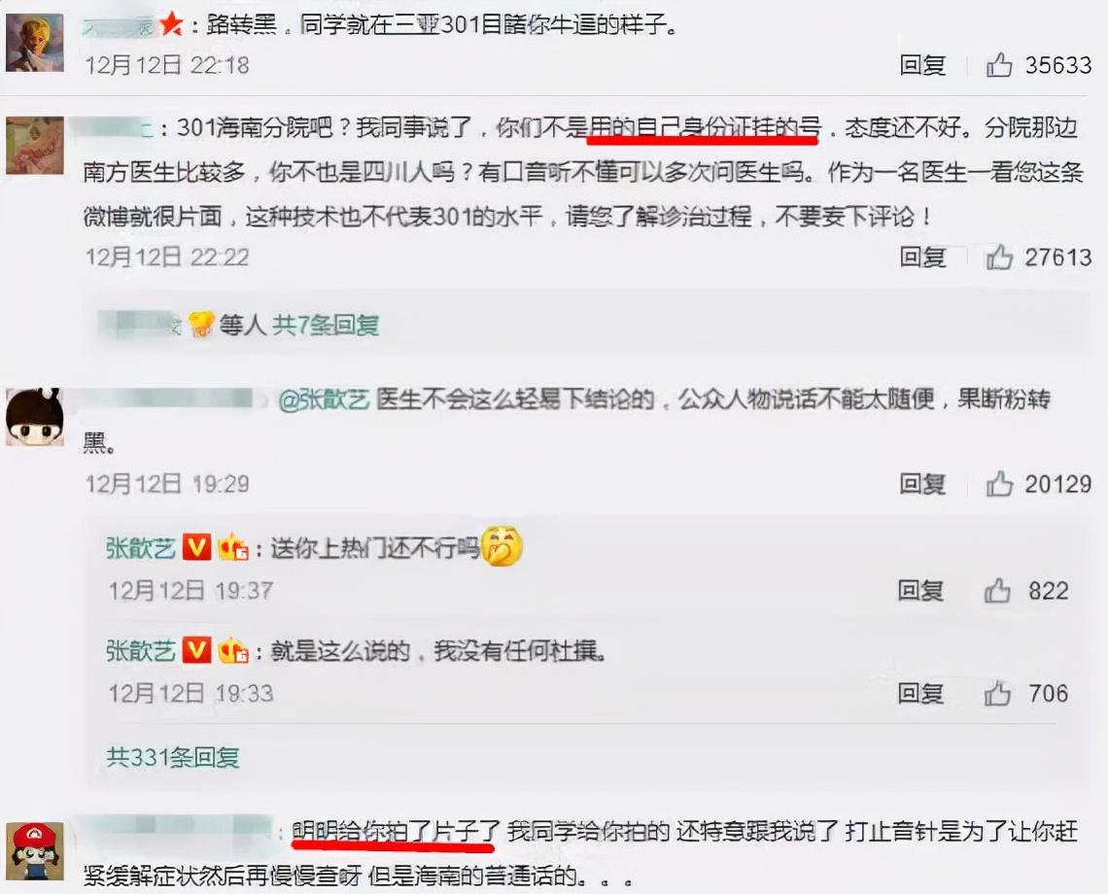The height and width of the screenshot is (894, 1108).
Task: Open the Mario-hat avatar of the bottom commenter
Action: pyautogui.click(x=35, y=851)
